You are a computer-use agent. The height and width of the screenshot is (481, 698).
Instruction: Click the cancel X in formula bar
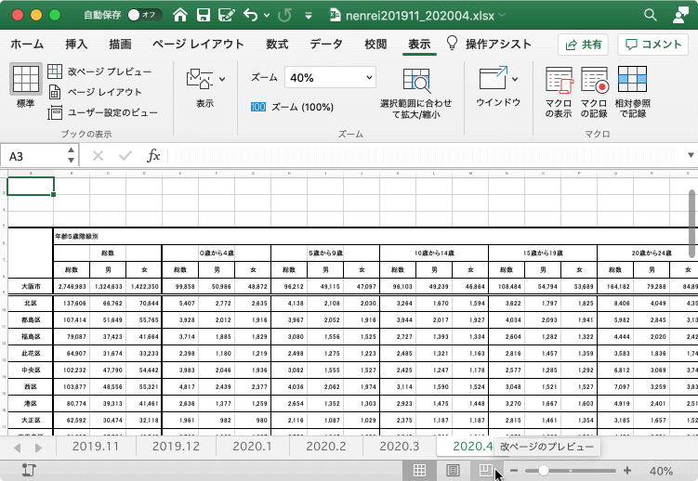(98, 156)
